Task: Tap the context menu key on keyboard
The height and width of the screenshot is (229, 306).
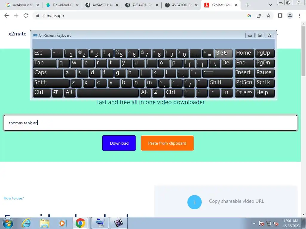Action: click(158, 93)
